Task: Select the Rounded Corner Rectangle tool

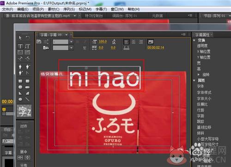Action: tap(28, 81)
